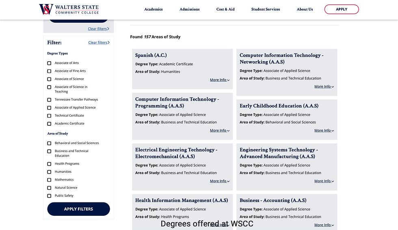Click the 'Found 157 Areas of Study' text
Image resolution: width=398 pixels, height=230 pixels.
tap(155, 37)
